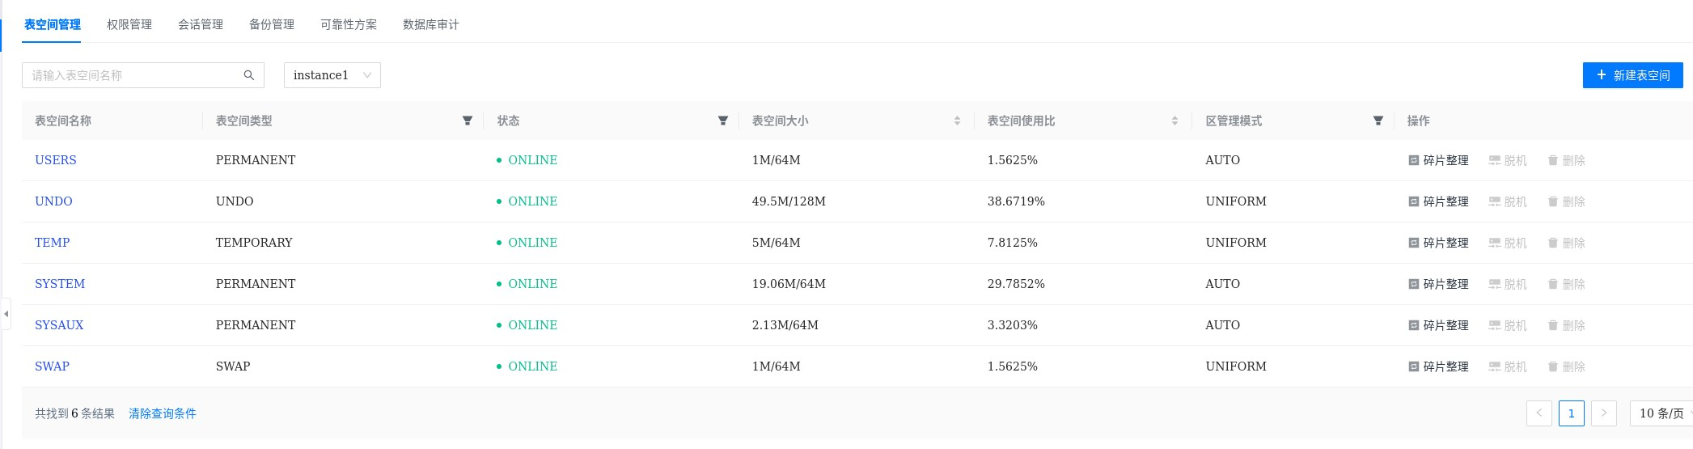
Task: Click ONLINE status in SWAP row
Action: (x=527, y=366)
